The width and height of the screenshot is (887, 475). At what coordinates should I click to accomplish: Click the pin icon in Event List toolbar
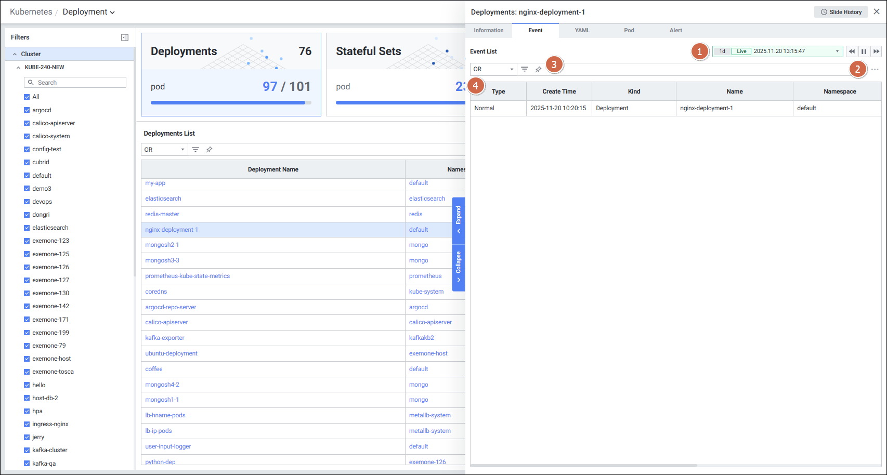pyautogui.click(x=538, y=69)
